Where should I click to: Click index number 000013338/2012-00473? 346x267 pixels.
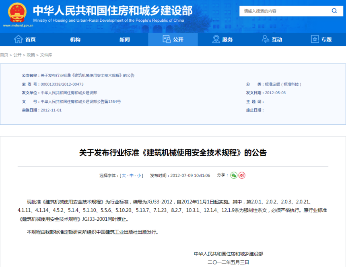pyautogui.click(x=62, y=84)
